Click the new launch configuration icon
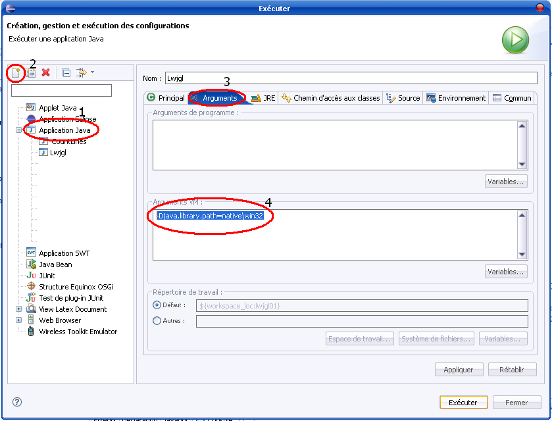The height and width of the screenshot is (421, 552). [16, 72]
